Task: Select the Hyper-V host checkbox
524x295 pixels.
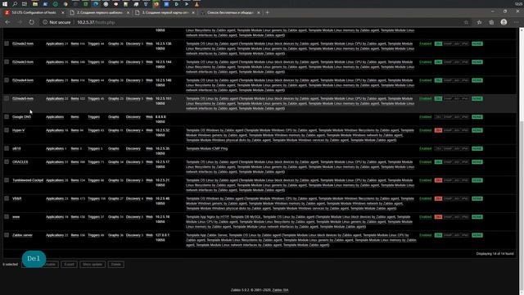Action: [x=7, y=130]
